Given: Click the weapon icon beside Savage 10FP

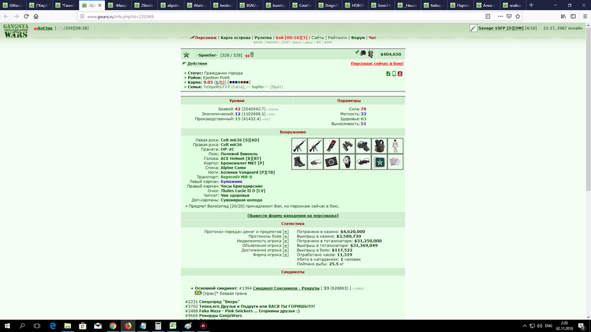Looking at the screenshot, I should click(x=473, y=28).
